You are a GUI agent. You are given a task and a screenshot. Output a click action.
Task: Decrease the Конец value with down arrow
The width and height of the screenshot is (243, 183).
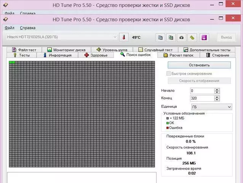[217, 100]
